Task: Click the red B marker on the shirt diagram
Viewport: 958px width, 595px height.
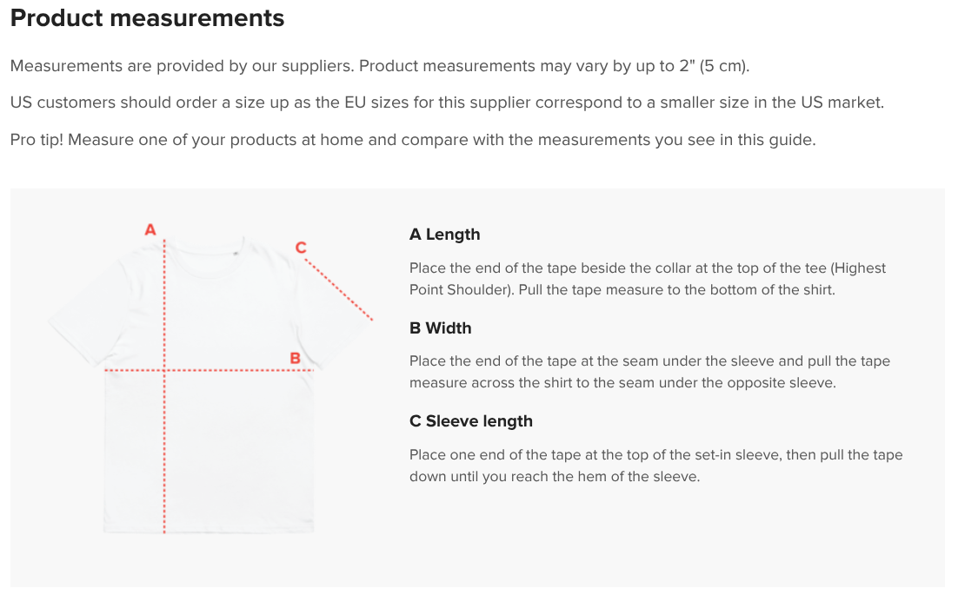Action: click(x=295, y=358)
